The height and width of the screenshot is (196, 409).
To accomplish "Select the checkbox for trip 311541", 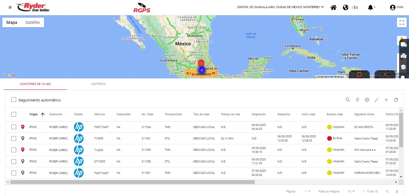I will tap(14, 139).
